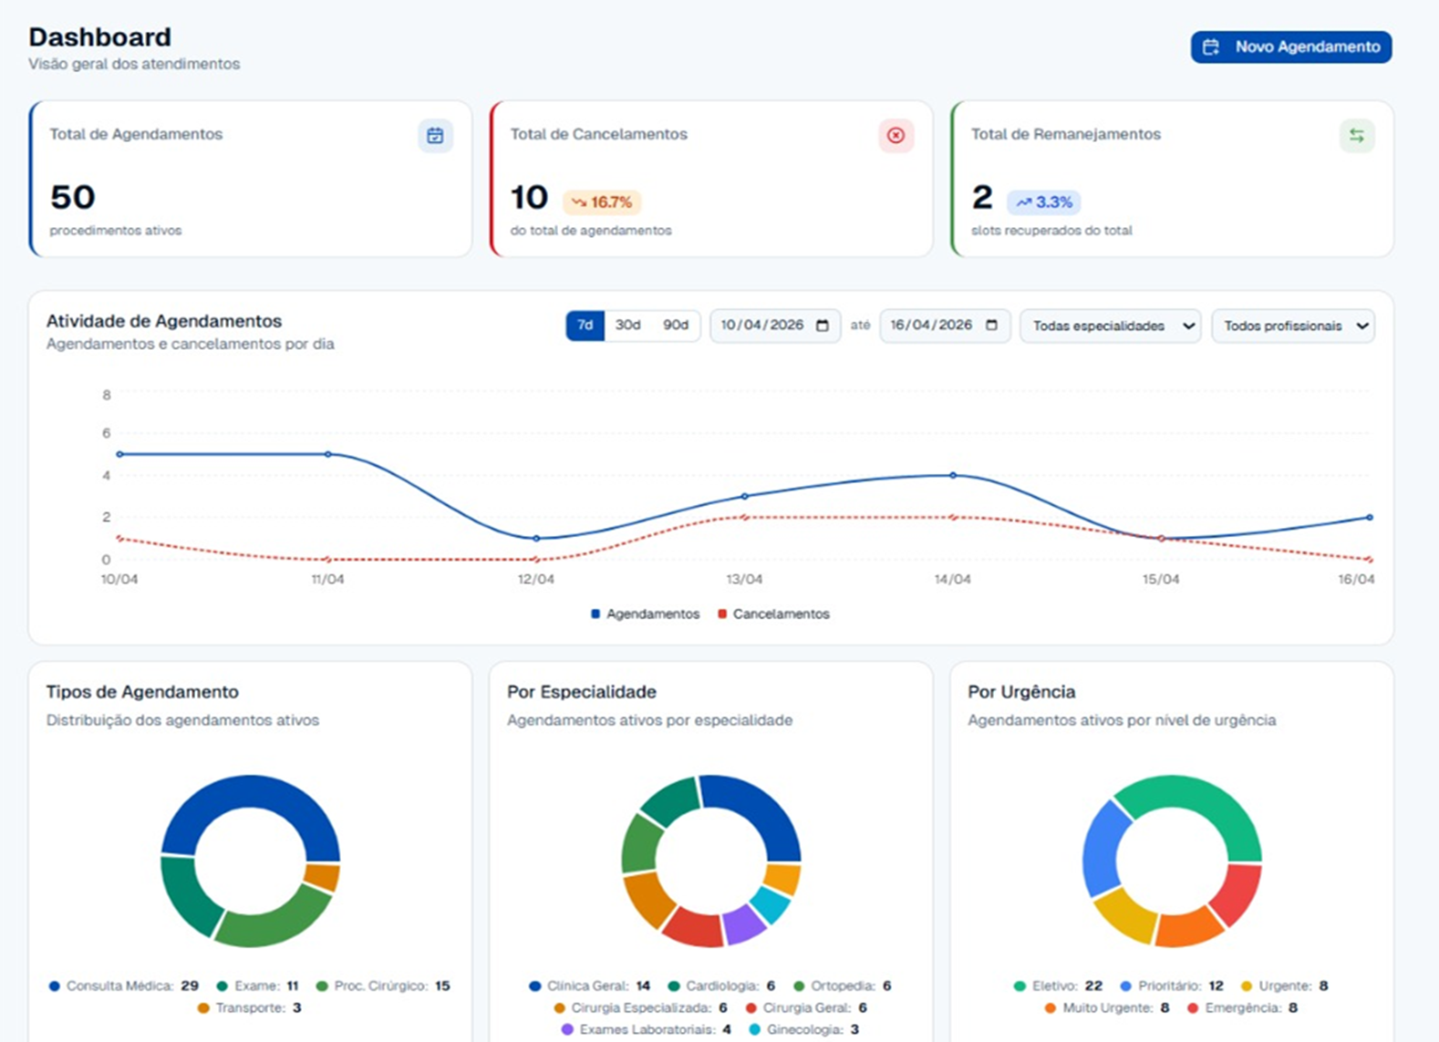Switch to the 90d period tab

click(x=675, y=325)
